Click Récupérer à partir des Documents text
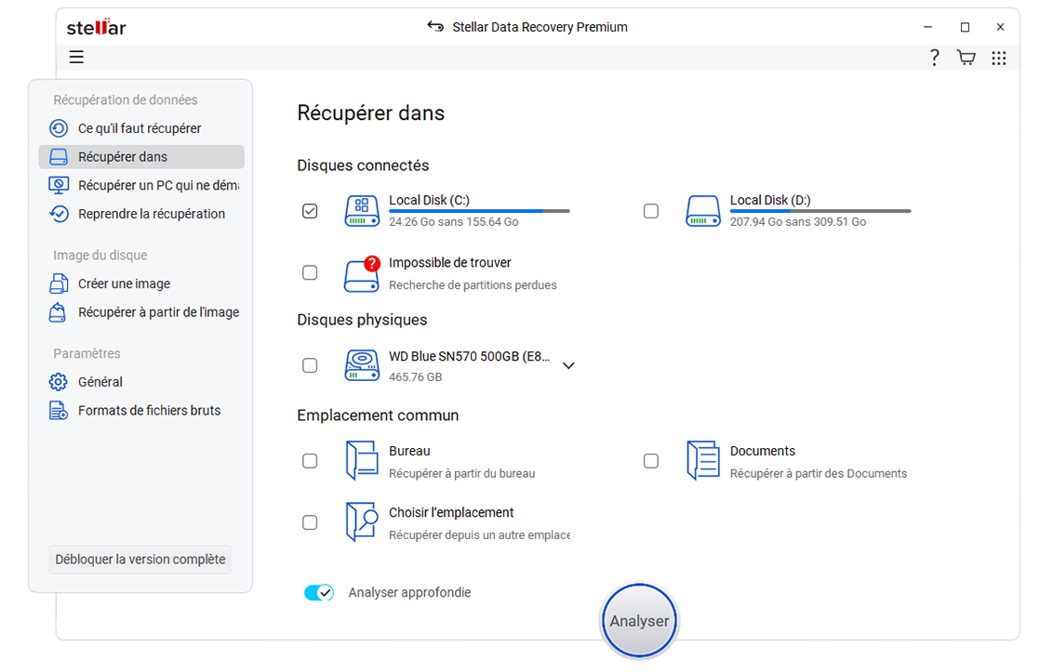The image size is (1040, 672). tap(819, 473)
